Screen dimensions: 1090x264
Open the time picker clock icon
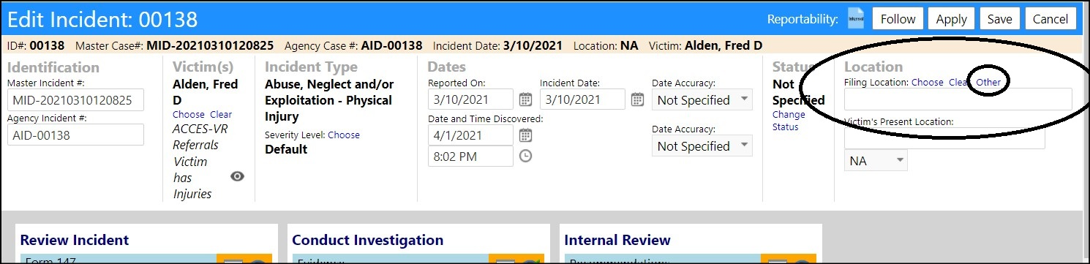pos(525,156)
